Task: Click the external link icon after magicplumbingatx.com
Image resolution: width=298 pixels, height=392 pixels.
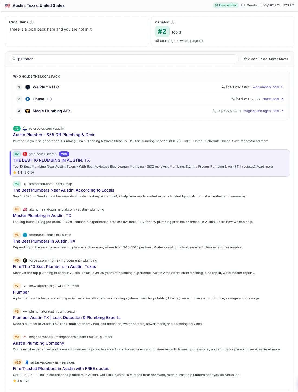Action: 282,111
